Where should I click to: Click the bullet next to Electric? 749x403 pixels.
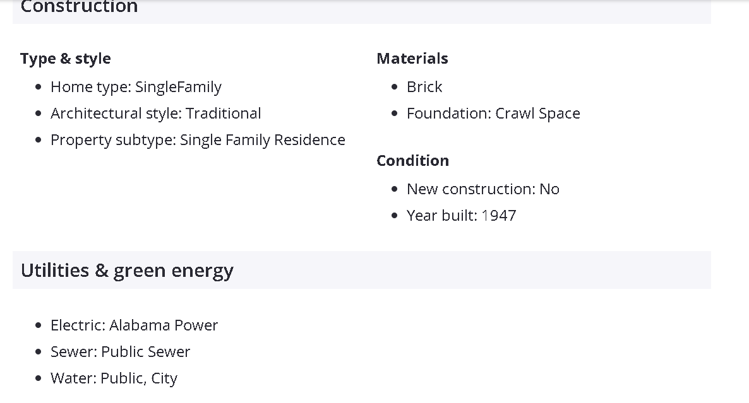[39, 325]
